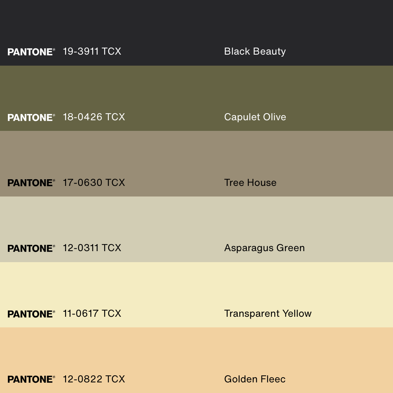Select the Capulet Olive color swatch

(x=196, y=98)
